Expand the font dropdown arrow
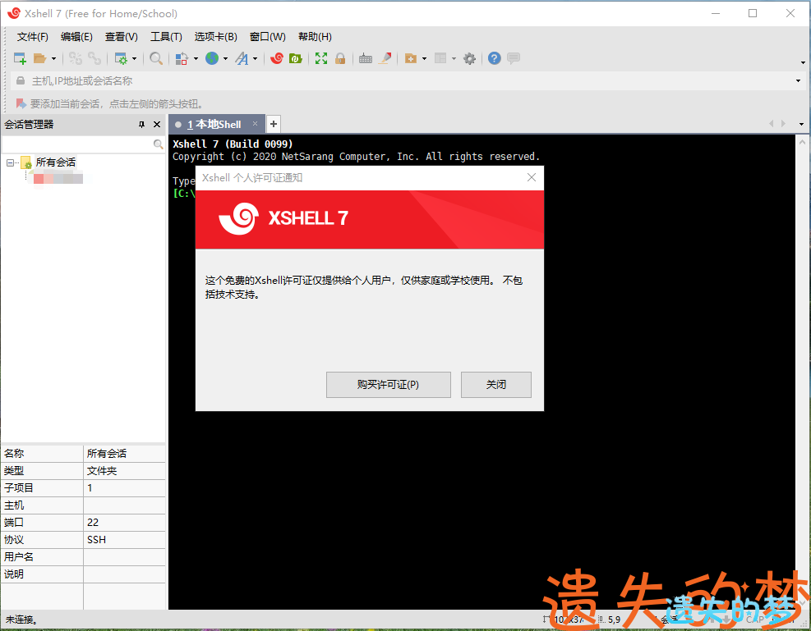Viewport: 811px width, 631px height. (255, 59)
